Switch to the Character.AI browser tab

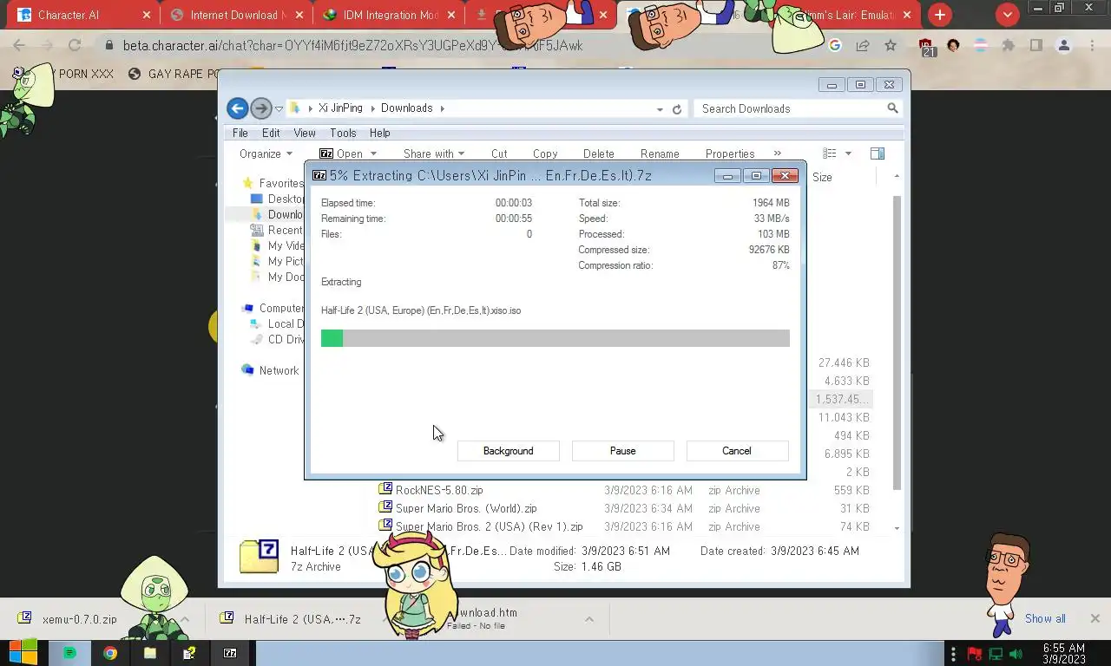pyautogui.click(x=69, y=15)
